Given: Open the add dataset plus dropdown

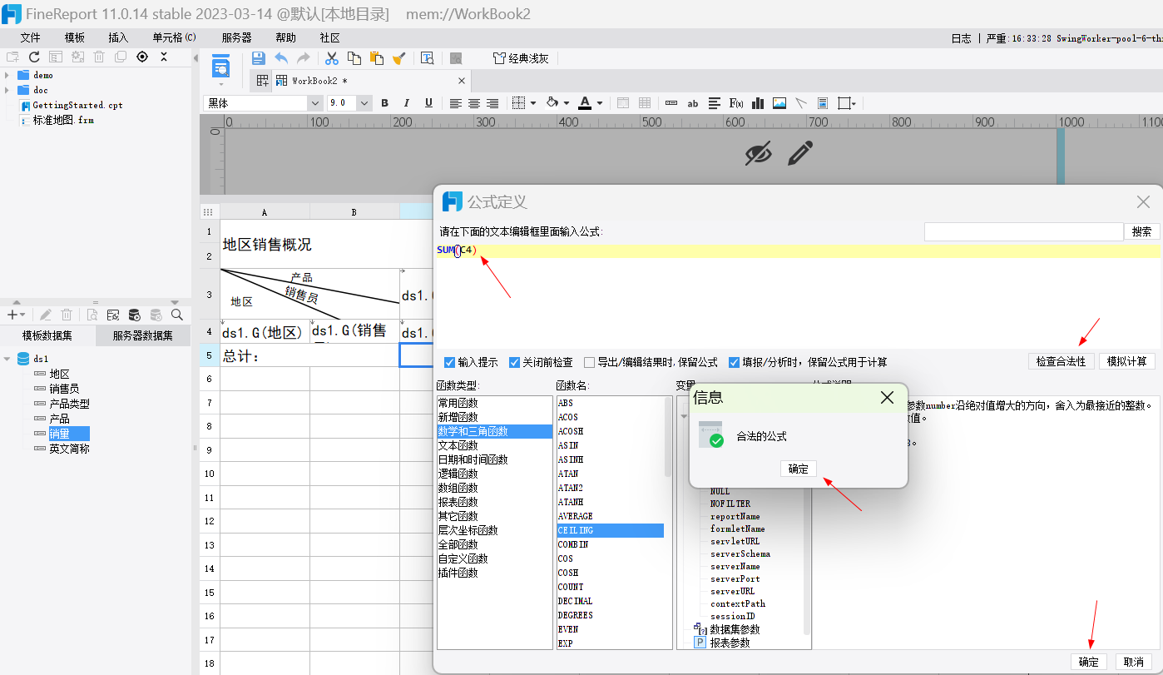Looking at the screenshot, I should 16,315.
